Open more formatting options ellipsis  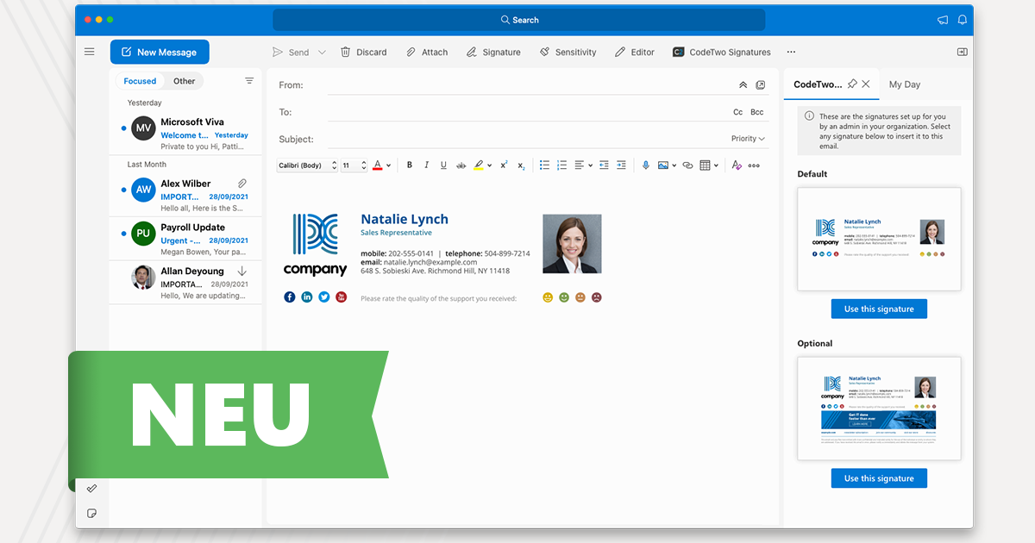754,165
